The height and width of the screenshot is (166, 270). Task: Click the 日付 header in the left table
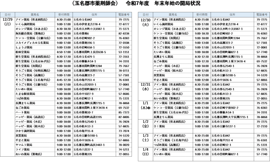tap(8, 15)
